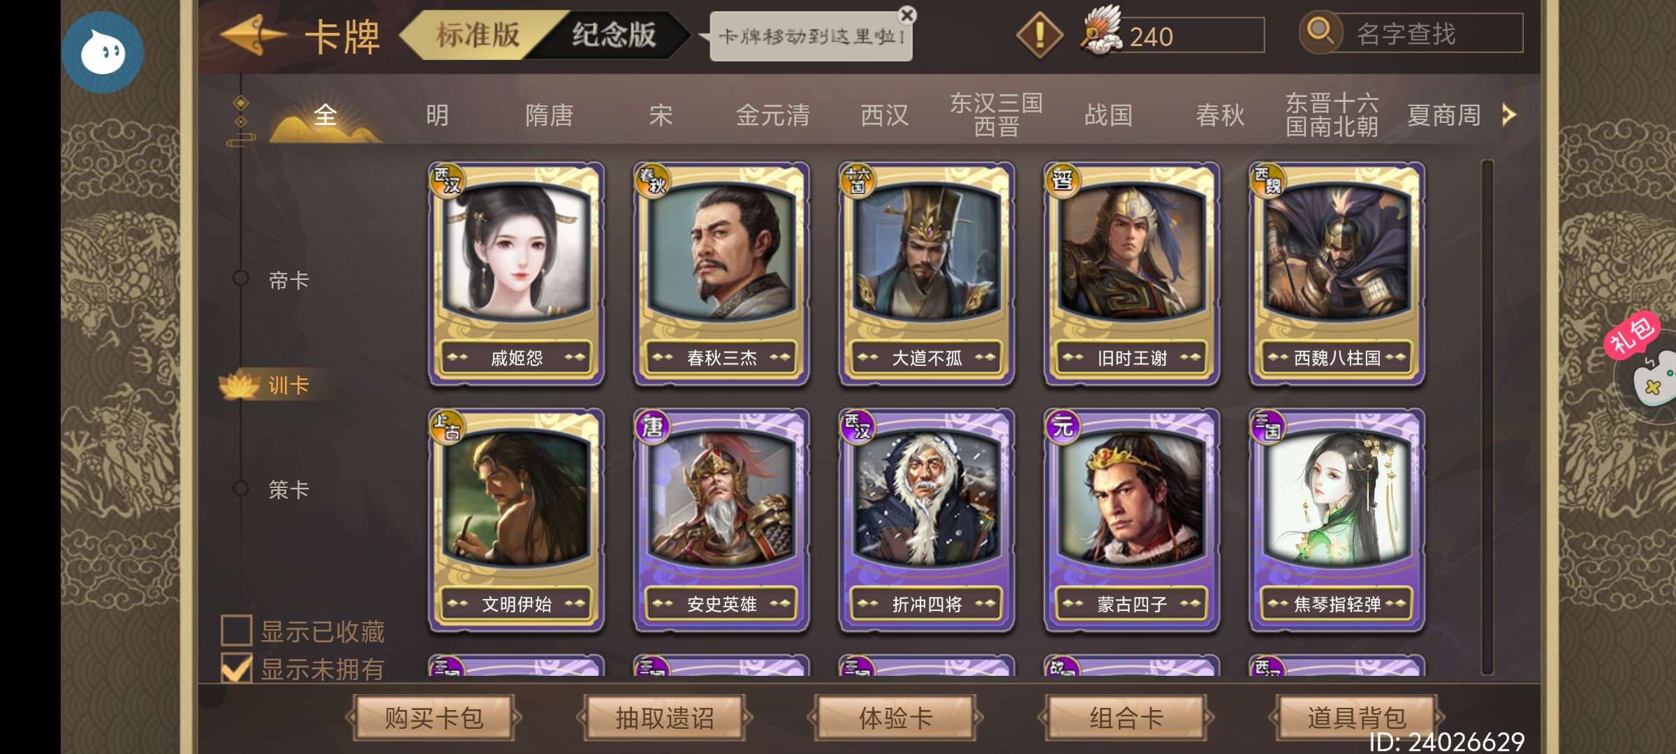Image resolution: width=1676 pixels, height=754 pixels.
Task: Click the card list vertical scrollbar
Action: pos(1487,417)
